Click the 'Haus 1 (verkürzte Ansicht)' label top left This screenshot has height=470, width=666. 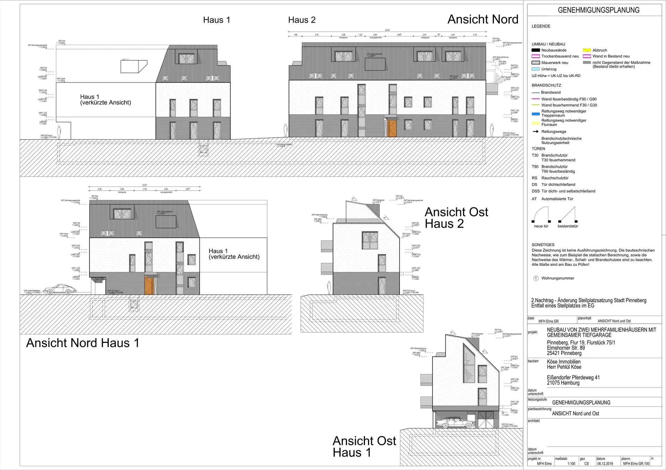(x=105, y=100)
